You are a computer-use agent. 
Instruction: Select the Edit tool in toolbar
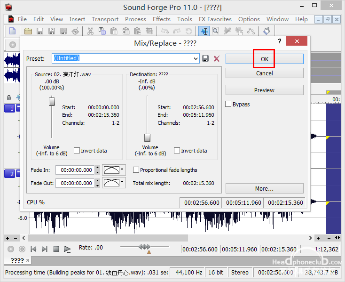coord(204,31)
